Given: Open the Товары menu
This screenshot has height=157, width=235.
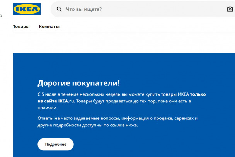Looking at the screenshot, I should pyautogui.click(x=21, y=27).
